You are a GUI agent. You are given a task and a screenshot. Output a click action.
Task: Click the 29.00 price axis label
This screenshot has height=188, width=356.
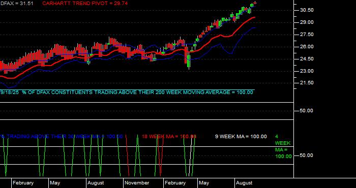307,22
